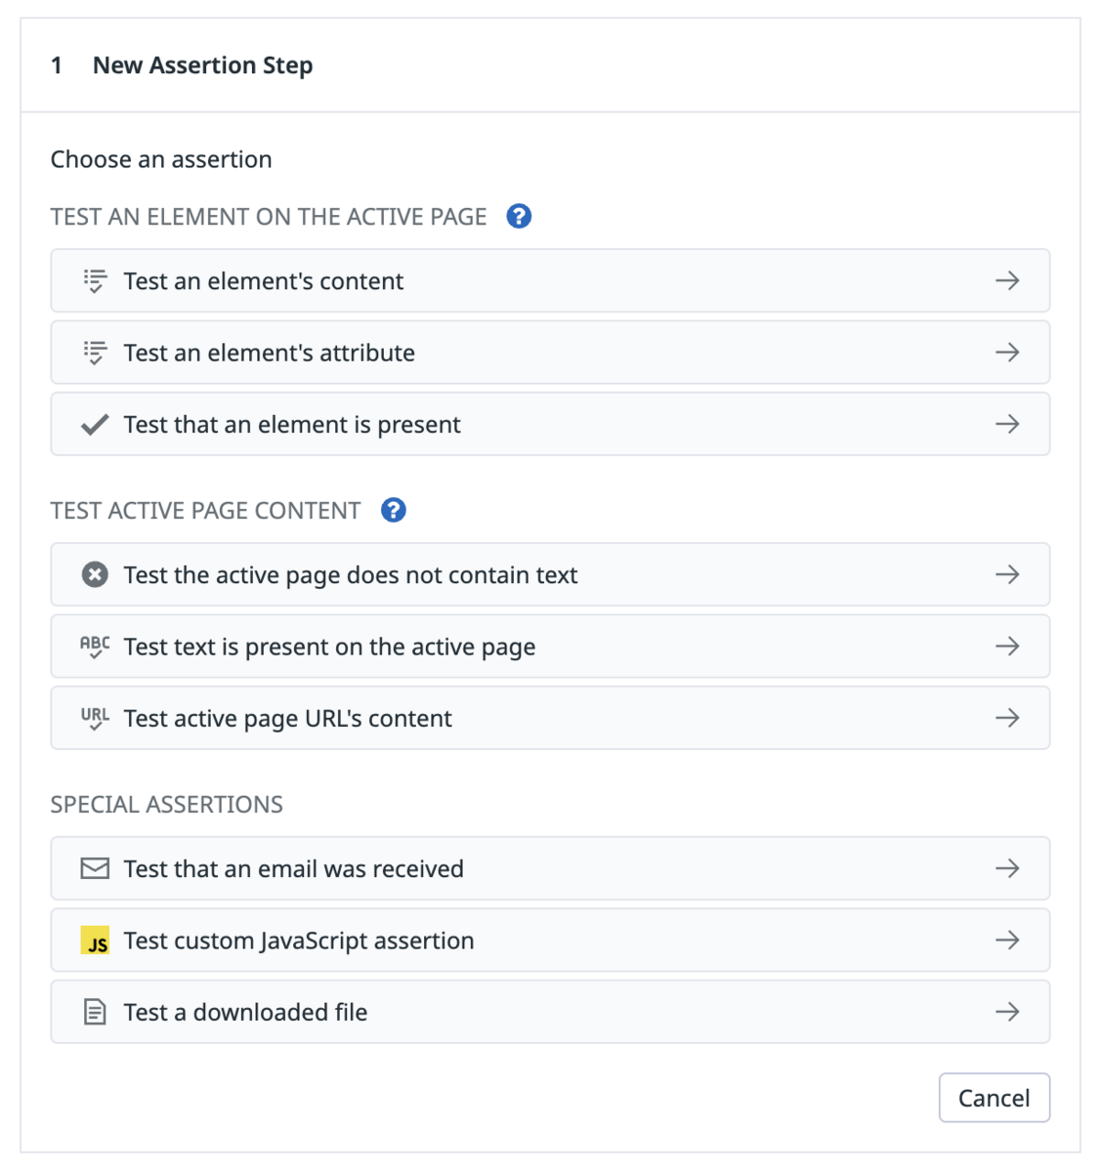Open arrow for Test custom JavaScript assertion

[1007, 941]
